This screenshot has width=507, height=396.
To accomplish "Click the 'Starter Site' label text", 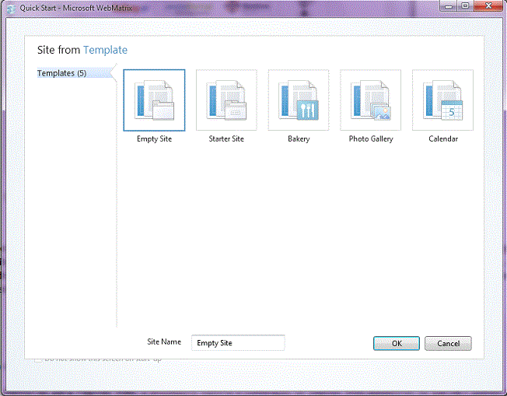I will pos(226,138).
